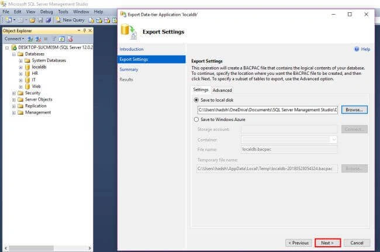Click the pin auto-hide icon on Object Explorer
This screenshot has height=252, width=380.
(x=84, y=30)
